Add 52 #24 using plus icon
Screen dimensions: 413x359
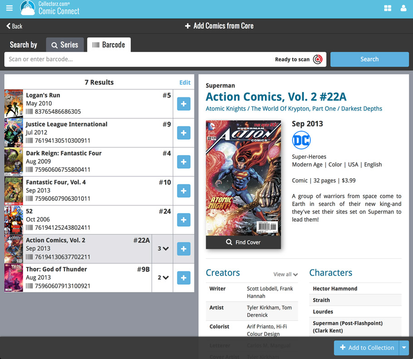(184, 220)
